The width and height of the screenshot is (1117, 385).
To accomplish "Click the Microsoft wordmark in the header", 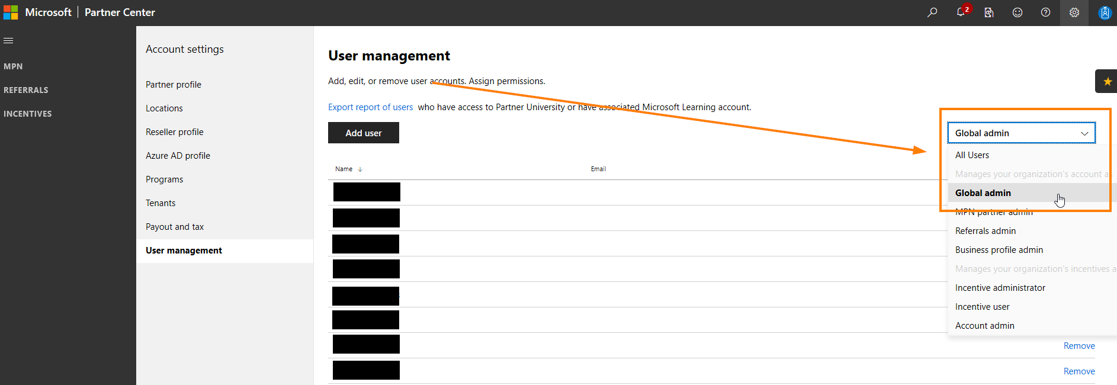I will tap(48, 12).
